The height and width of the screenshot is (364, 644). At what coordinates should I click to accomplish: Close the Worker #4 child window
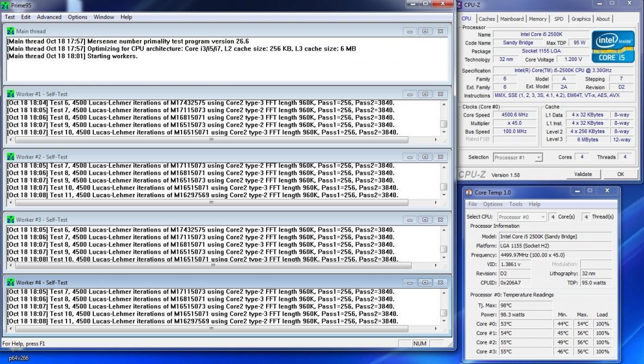440,282
